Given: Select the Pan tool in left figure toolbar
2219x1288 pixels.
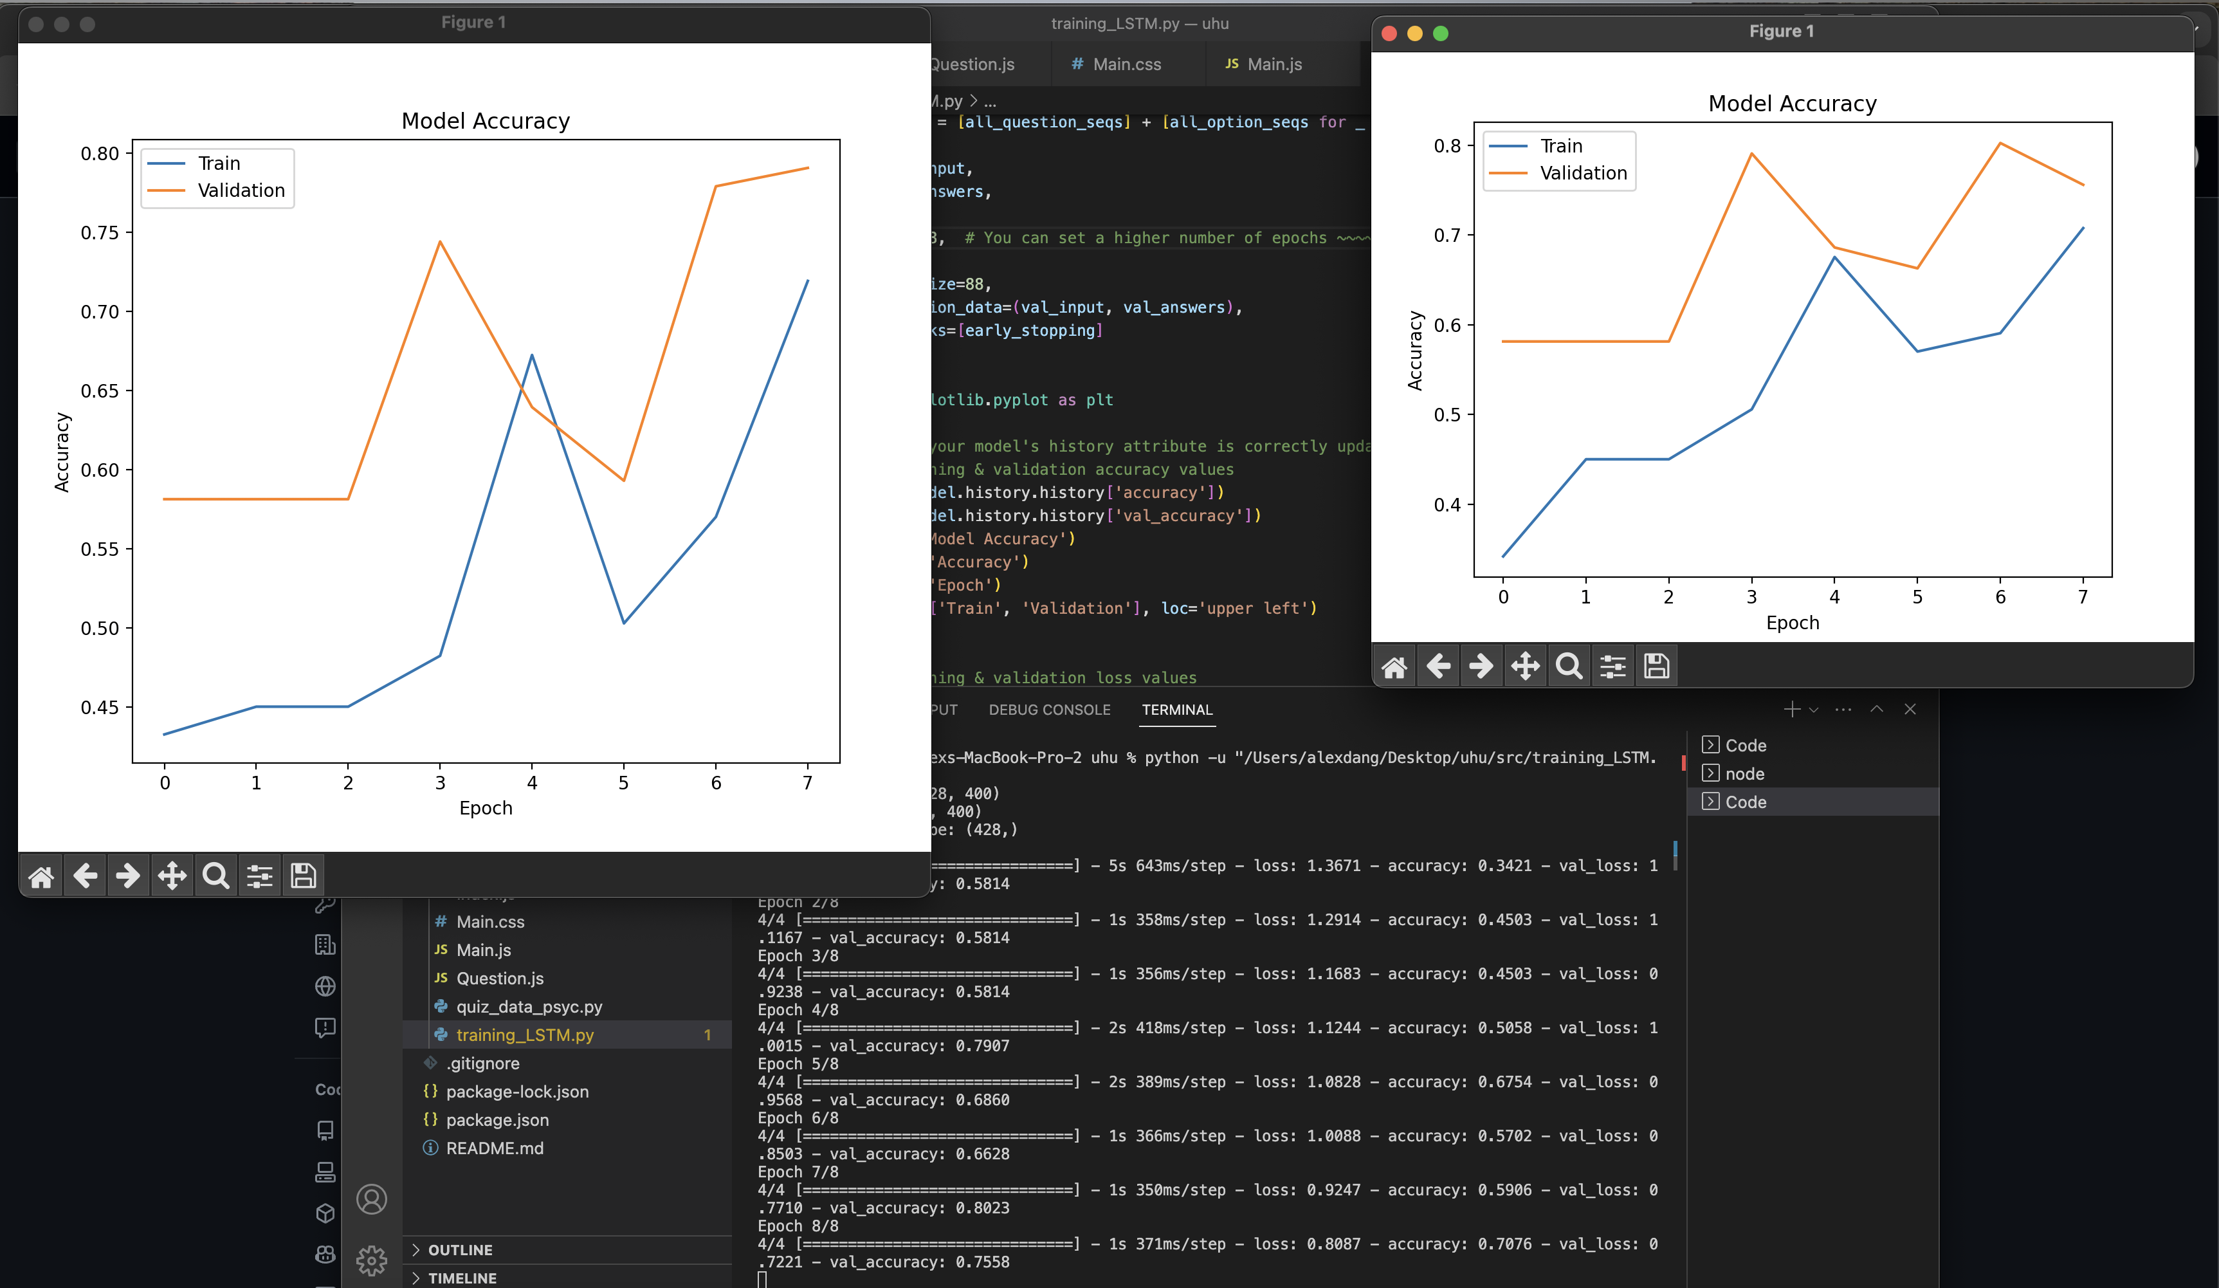Looking at the screenshot, I should pyautogui.click(x=172, y=876).
